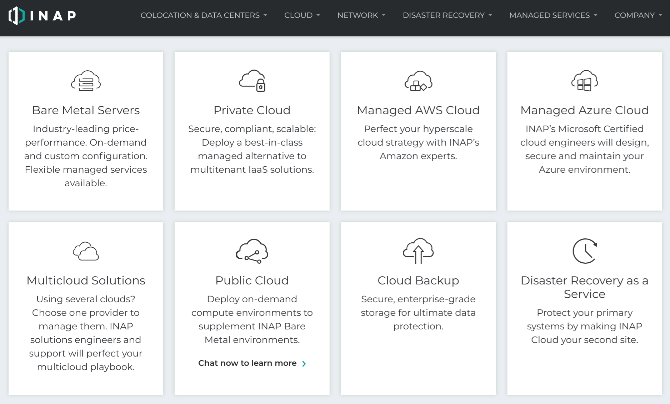Image resolution: width=670 pixels, height=404 pixels.
Task: Click the Cloud Backup upload-arrow icon
Action: pos(418,251)
